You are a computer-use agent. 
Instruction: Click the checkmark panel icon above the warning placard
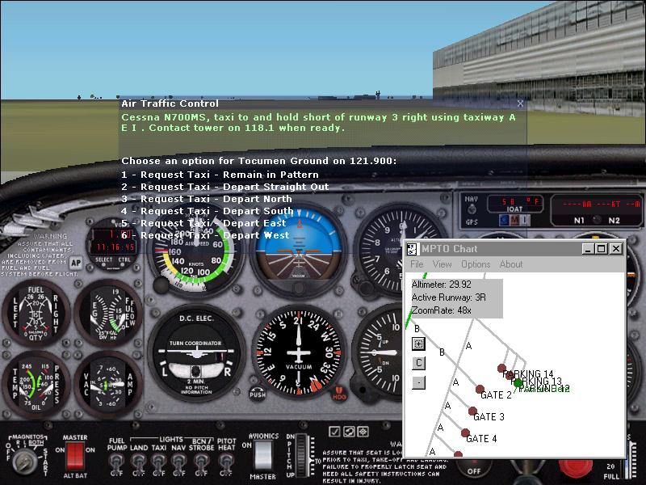[334, 432]
